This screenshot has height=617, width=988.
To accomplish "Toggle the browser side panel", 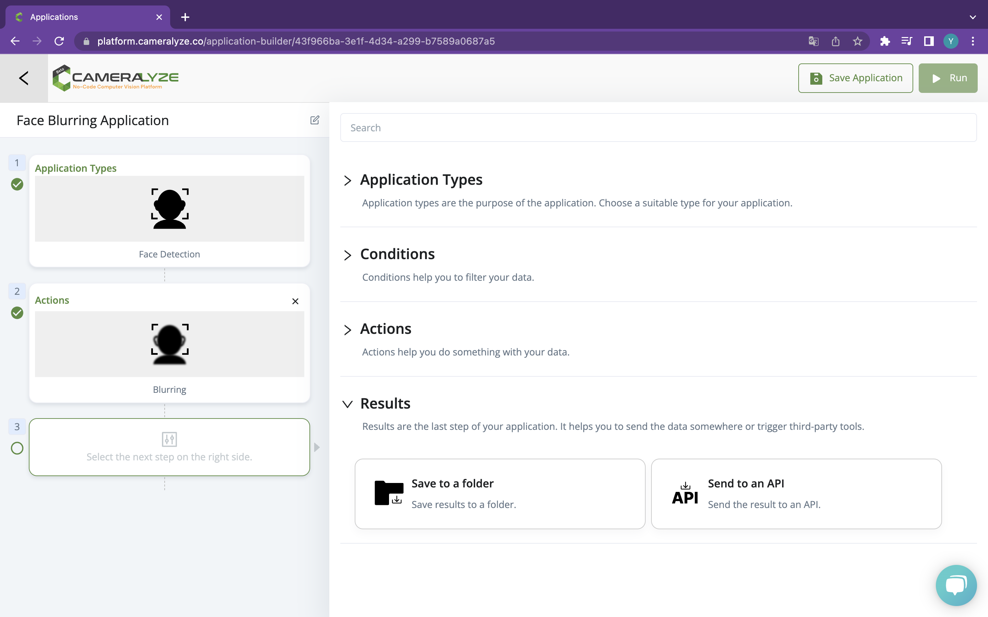I will click(929, 41).
